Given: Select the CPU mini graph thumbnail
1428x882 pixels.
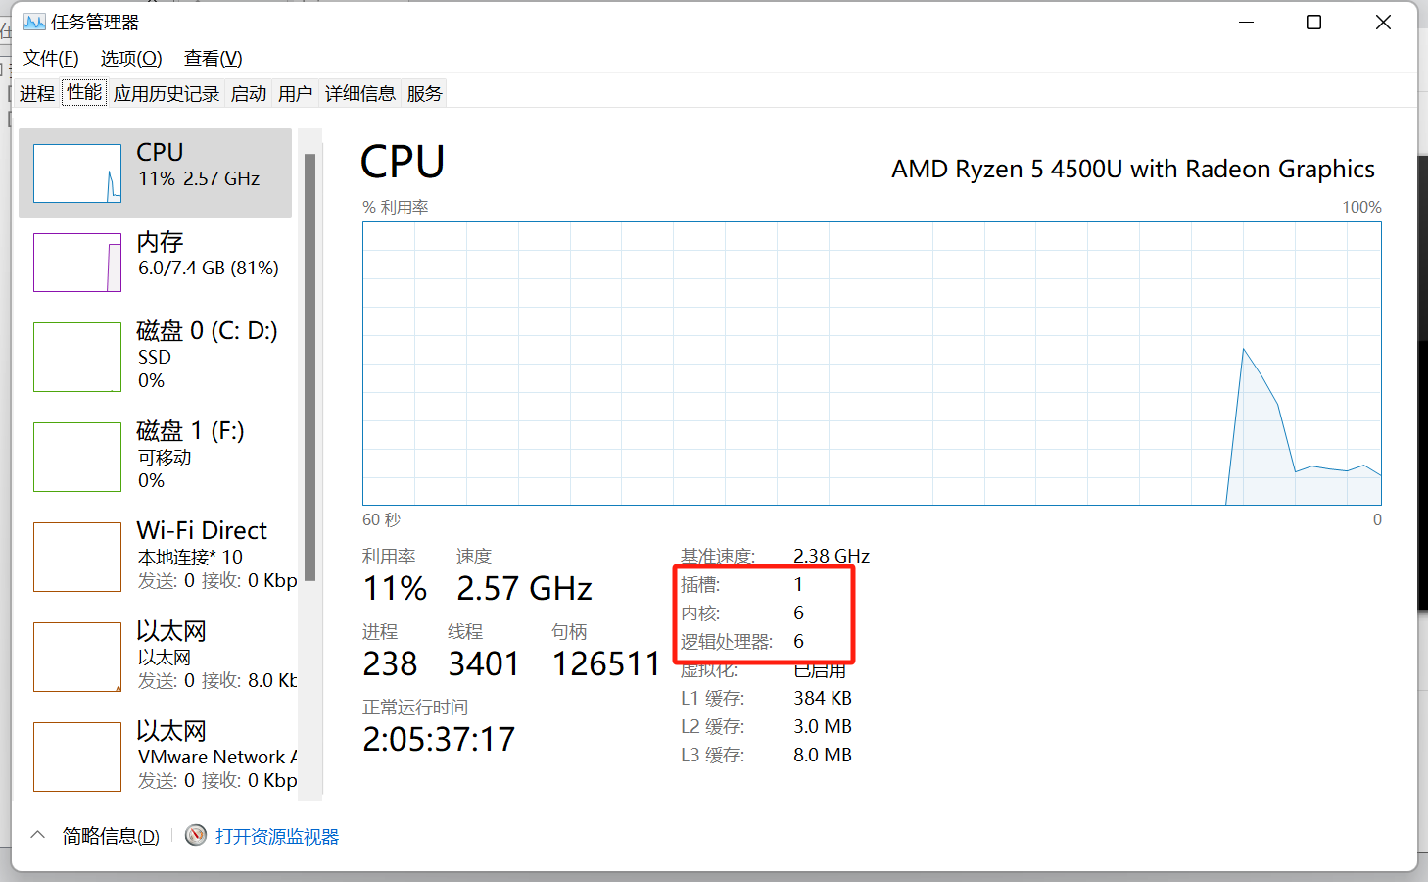Looking at the screenshot, I should [x=77, y=173].
